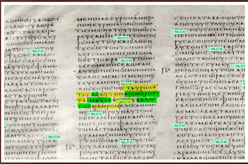Choose the Mat 27:36 verse tag

124,102
